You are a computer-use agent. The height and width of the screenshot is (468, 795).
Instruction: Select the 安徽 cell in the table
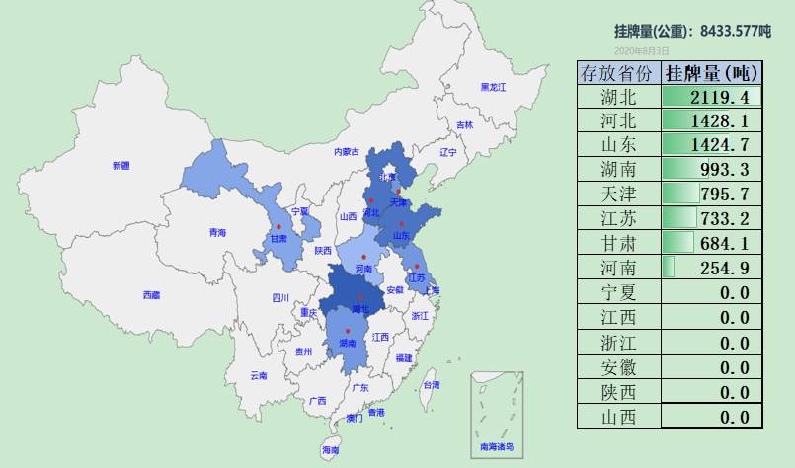(x=619, y=367)
